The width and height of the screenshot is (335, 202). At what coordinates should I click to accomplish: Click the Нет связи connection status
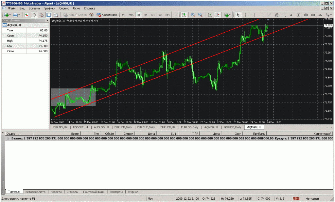(x=312, y=199)
